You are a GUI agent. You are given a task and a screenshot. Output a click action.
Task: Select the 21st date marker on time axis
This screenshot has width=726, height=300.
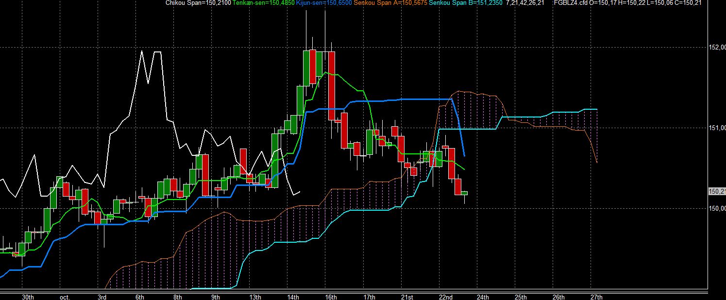coord(407,297)
